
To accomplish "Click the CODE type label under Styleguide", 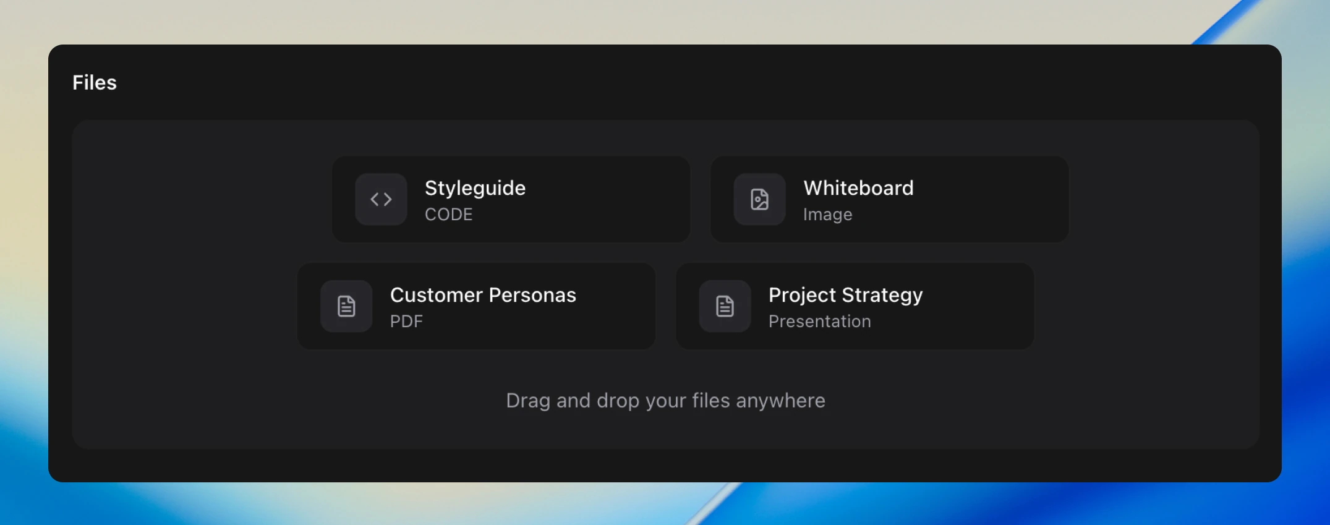I will tap(448, 215).
